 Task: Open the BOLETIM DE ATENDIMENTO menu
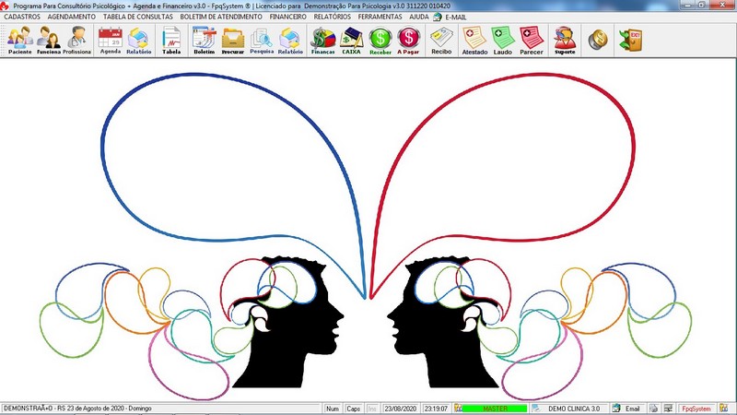tap(221, 17)
